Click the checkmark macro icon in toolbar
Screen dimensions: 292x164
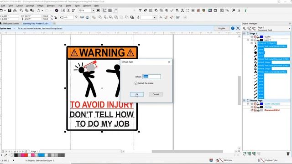tap(172, 10)
